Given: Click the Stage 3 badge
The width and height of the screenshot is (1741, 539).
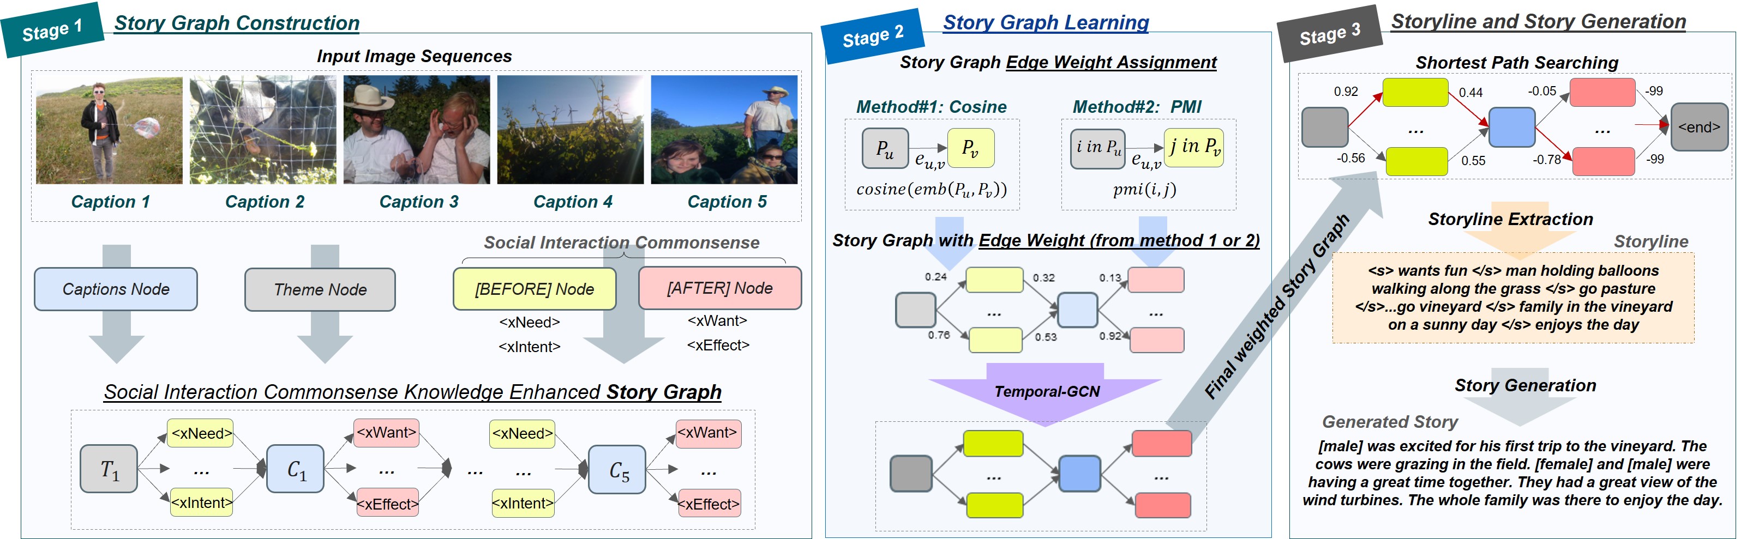Looking at the screenshot, I should click(x=1329, y=34).
